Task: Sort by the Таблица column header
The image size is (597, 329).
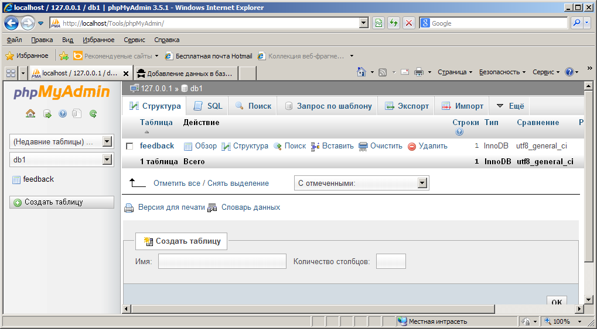Action: (x=156, y=122)
